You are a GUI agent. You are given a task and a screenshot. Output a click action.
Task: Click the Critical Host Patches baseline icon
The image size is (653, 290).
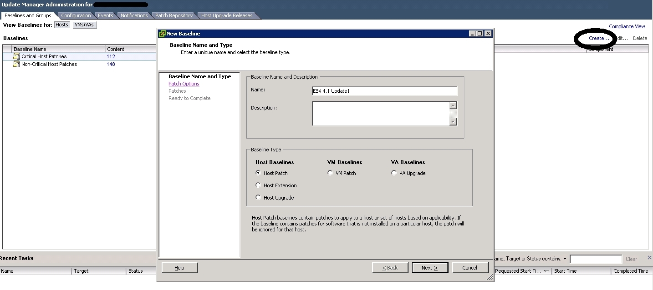pyautogui.click(x=16, y=56)
